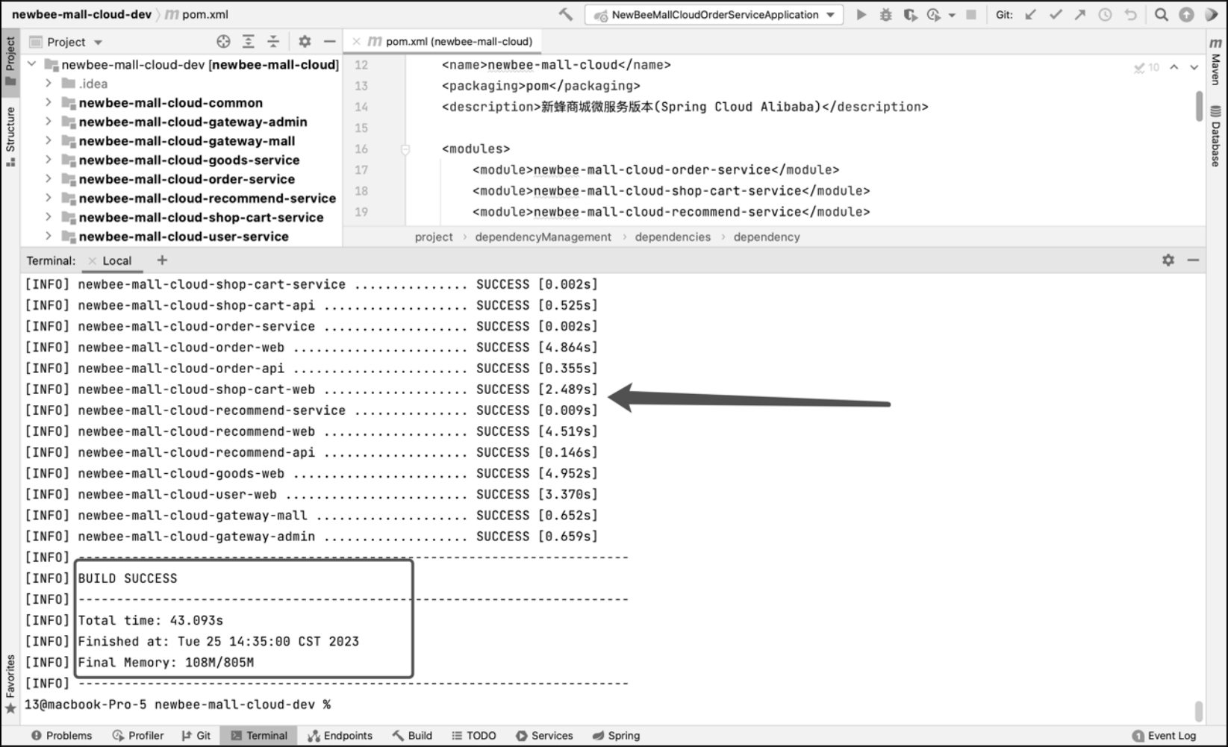
Task: Click the Git commit checkmark icon
Action: tap(1056, 14)
